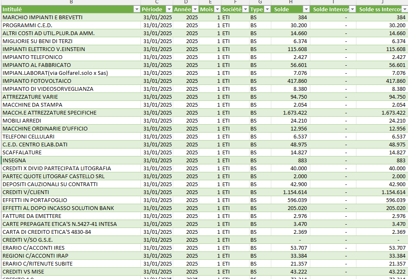Select cell TELEFONI CELLULARI
The height and width of the screenshot is (279, 408).
(71, 136)
